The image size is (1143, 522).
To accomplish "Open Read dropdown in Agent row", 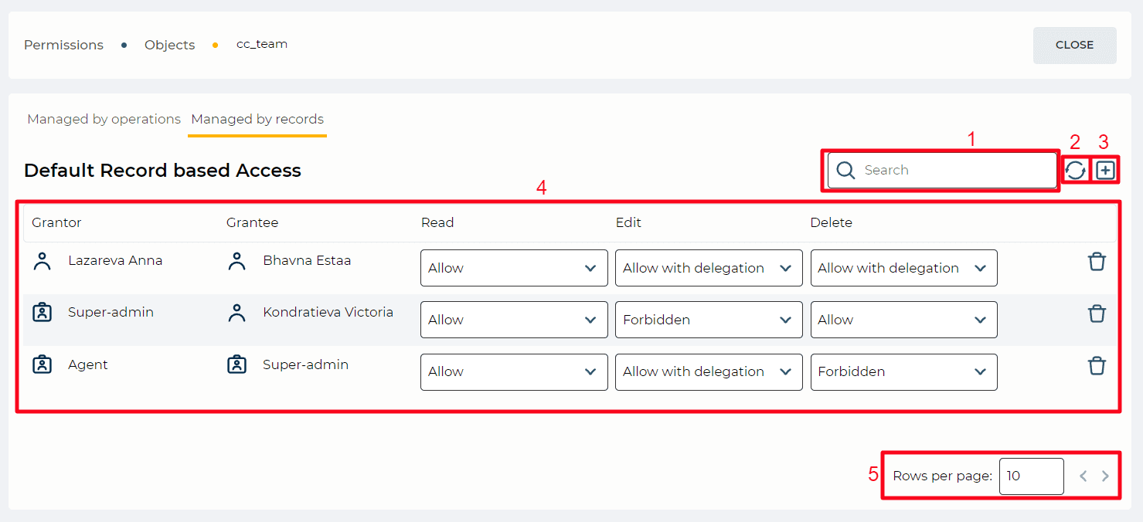I will 514,371.
